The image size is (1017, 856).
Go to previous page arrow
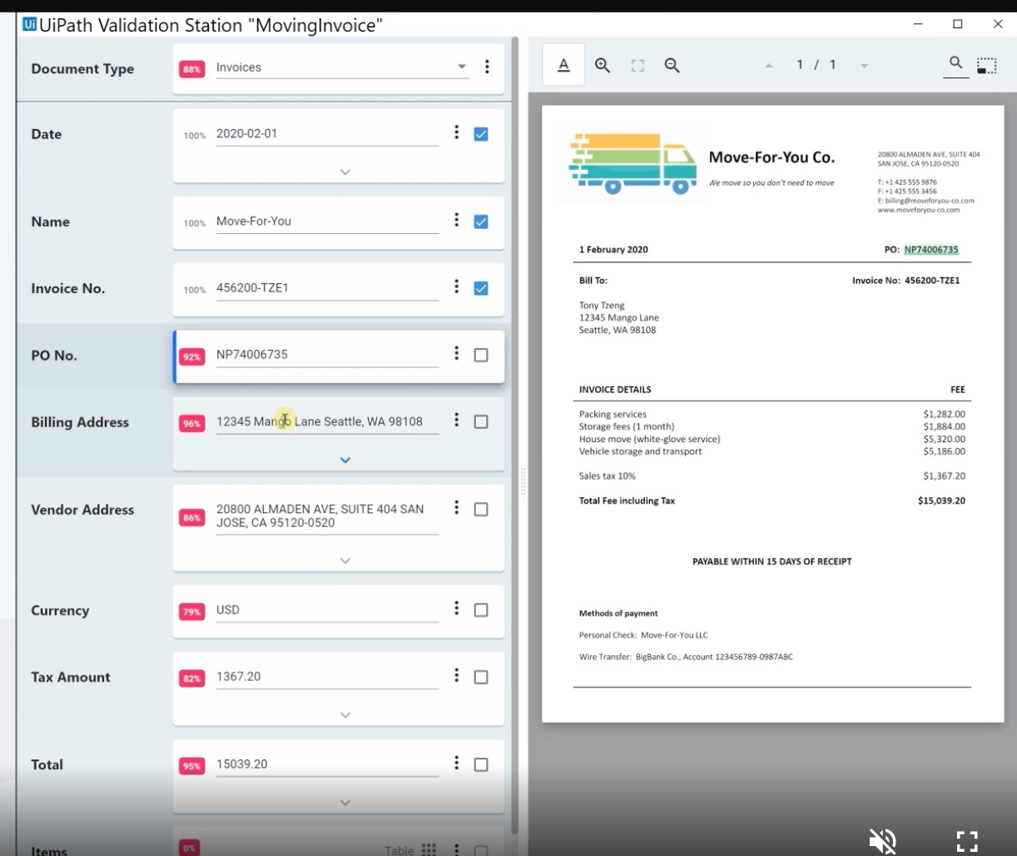pyautogui.click(x=768, y=66)
